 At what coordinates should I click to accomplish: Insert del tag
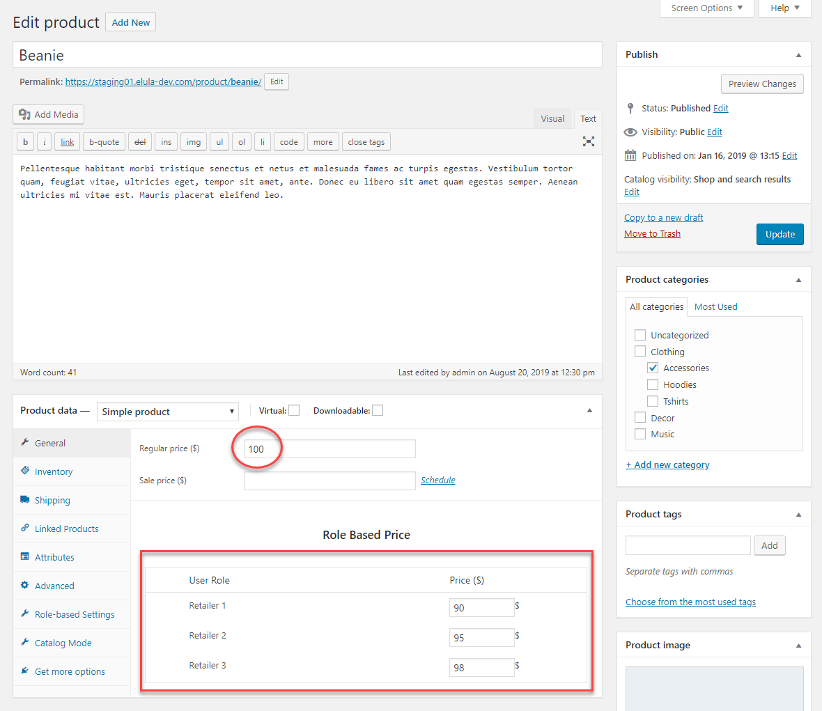[x=140, y=142]
